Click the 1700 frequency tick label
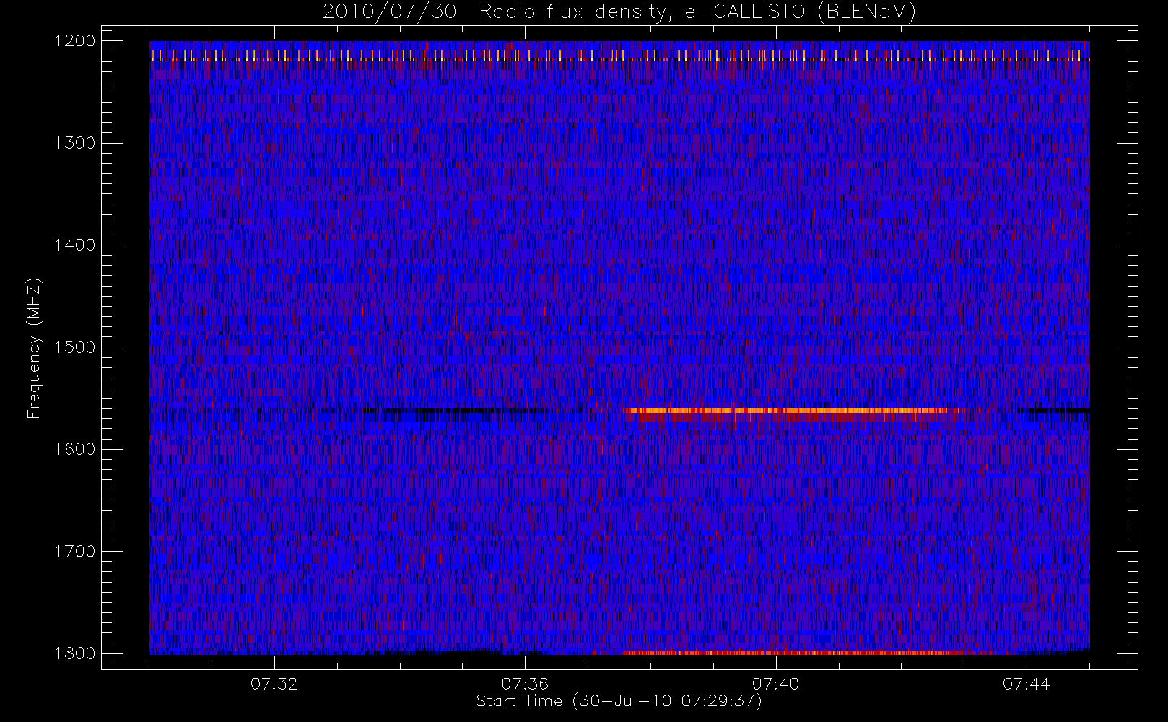 tap(75, 551)
